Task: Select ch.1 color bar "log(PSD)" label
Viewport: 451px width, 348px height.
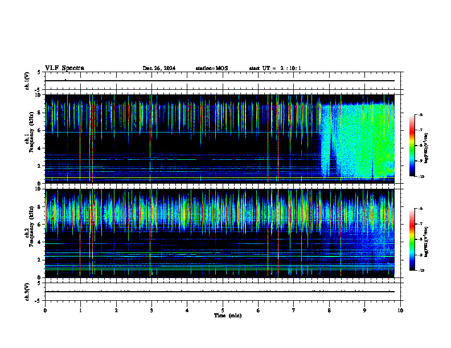Action: tap(427, 148)
